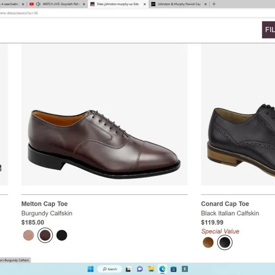The height and width of the screenshot is (275, 275).
Task: Mute the WATCH LIVE tab audio
Action: 38,4
